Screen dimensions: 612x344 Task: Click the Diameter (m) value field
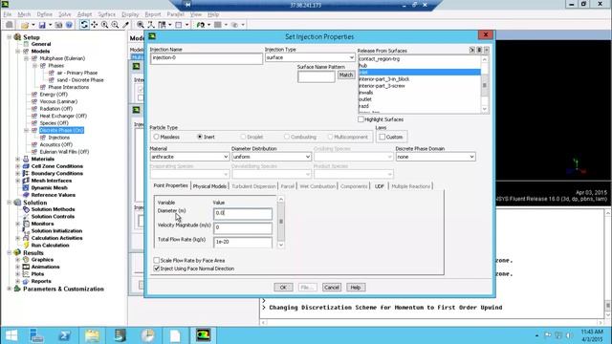[243, 213]
